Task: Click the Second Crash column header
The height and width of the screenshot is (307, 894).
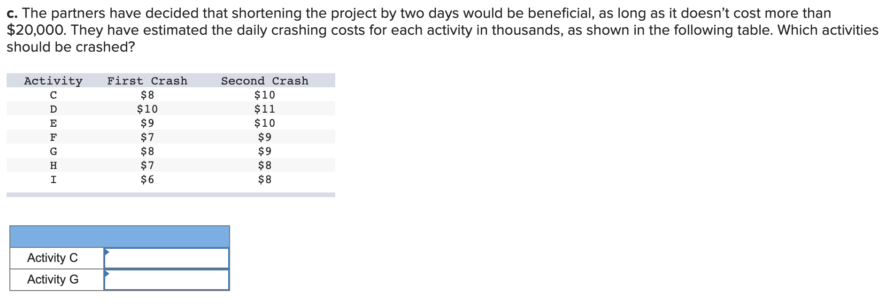Action: coord(264,81)
